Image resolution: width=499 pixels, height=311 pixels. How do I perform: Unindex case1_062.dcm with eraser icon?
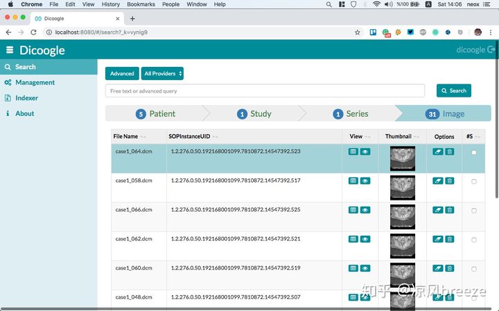click(x=437, y=239)
